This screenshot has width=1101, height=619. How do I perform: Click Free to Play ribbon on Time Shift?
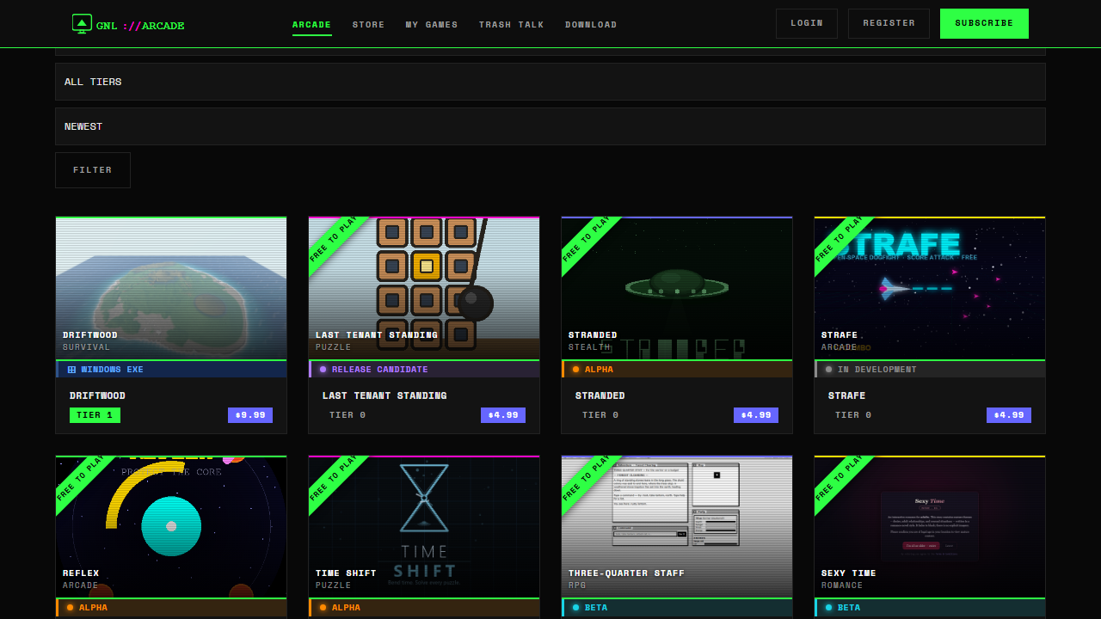(x=335, y=482)
